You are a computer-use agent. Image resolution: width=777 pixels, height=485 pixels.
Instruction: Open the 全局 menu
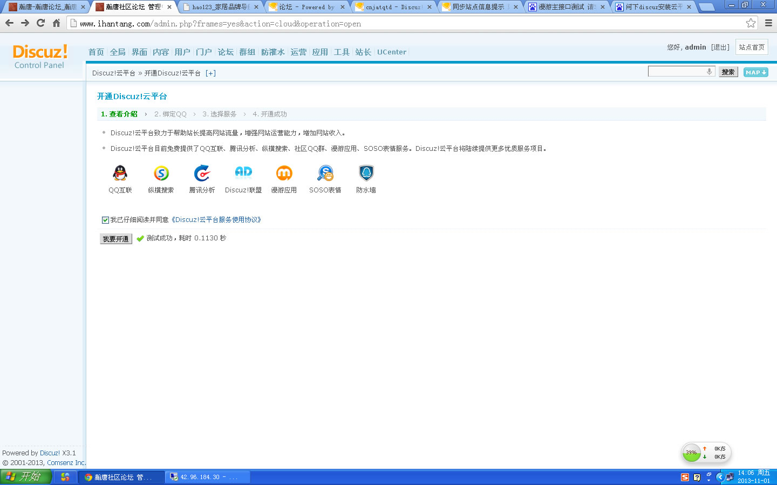point(118,52)
